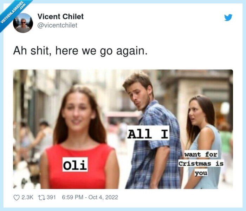This screenshot has width=246, height=211.
Task: Click the woman in red dress
Action: tap(79, 138)
